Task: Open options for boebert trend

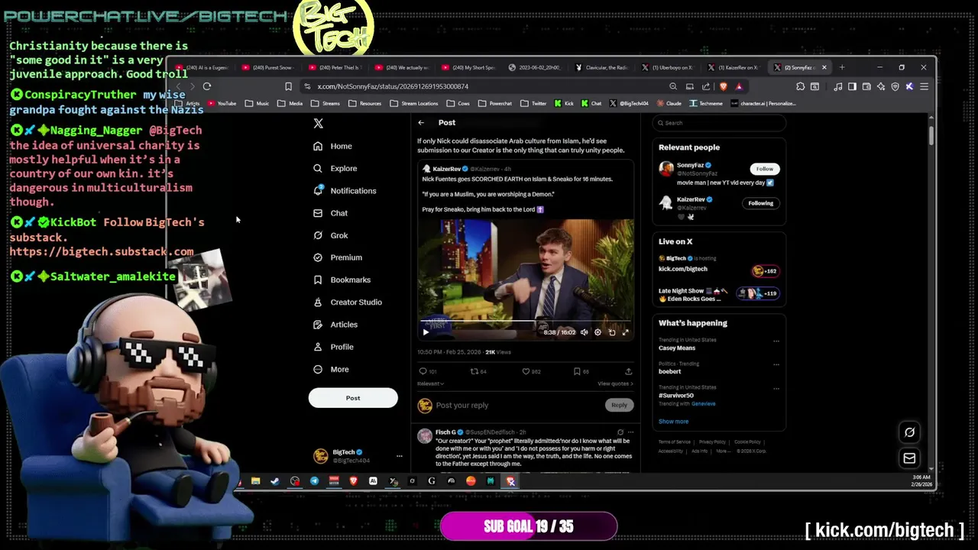Action: (776, 364)
